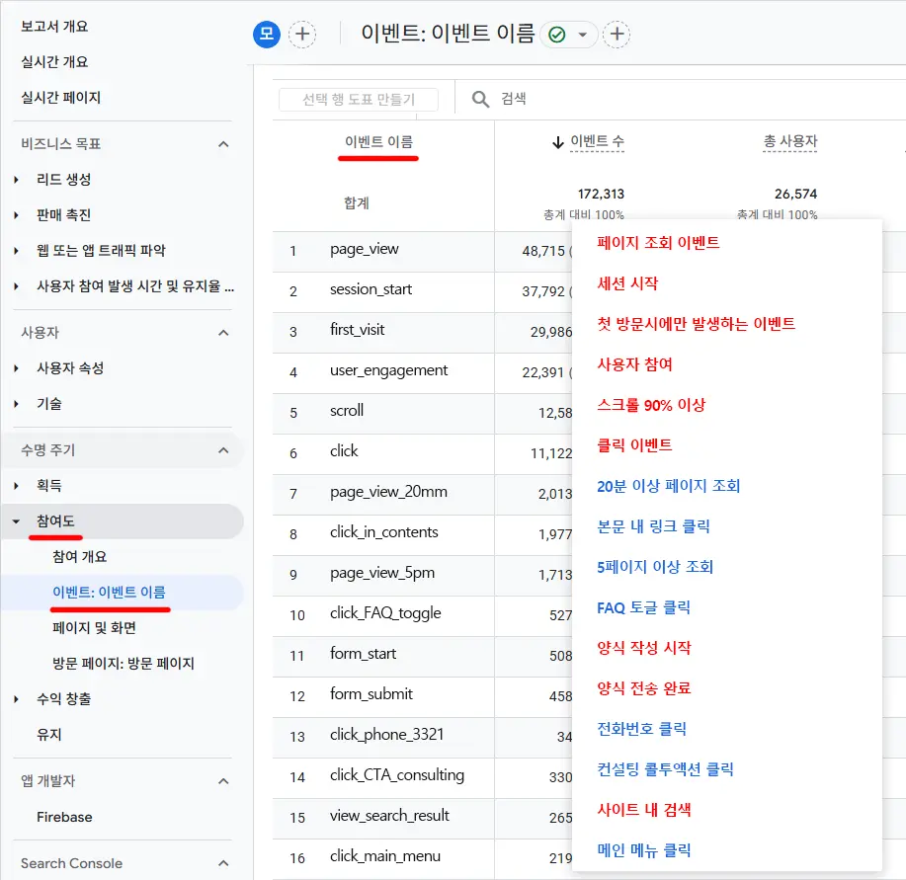Open 실시간 개요 in sidebar
The height and width of the screenshot is (880, 906).
pyautogui.click(x=54, y=62)
